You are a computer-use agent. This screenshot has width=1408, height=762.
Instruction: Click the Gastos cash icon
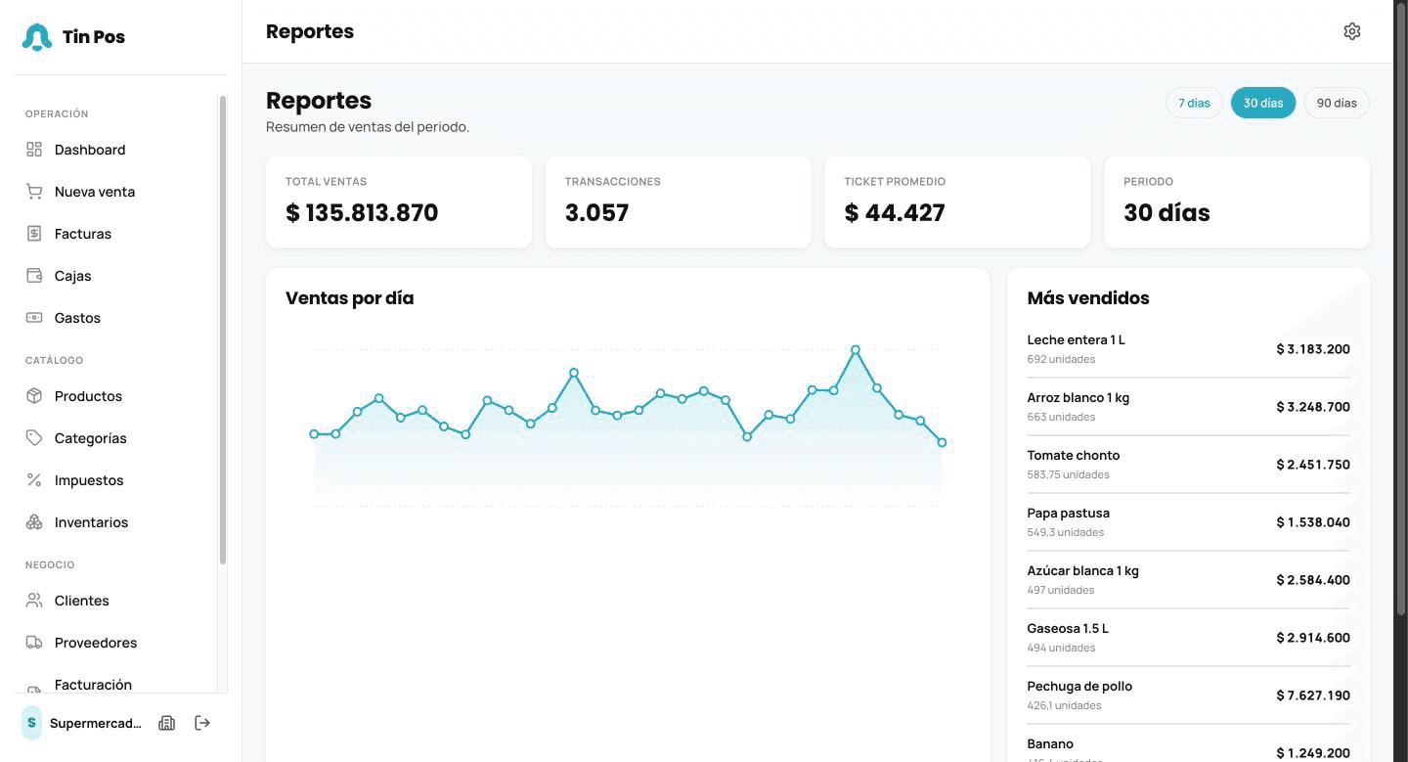(x=34, y=318)
